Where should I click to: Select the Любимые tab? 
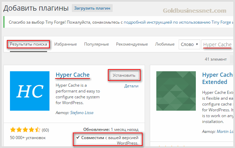click(x=165, y=44)
